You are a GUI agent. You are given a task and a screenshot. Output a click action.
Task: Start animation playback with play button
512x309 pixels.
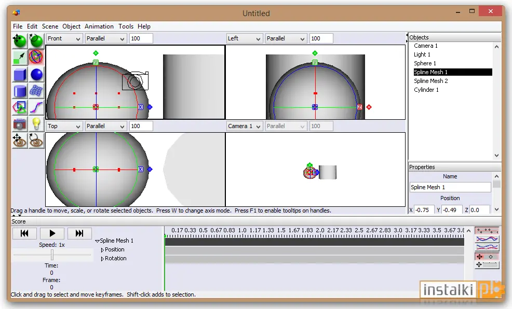click(52, 233)
